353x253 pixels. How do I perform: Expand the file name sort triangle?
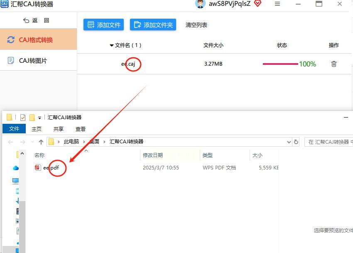(111, 46)
